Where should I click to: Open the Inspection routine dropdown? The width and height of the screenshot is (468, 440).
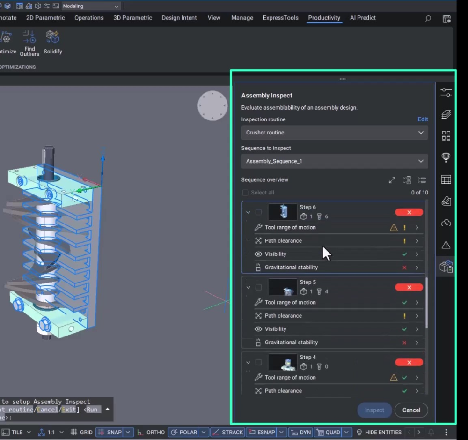[334, 133]
